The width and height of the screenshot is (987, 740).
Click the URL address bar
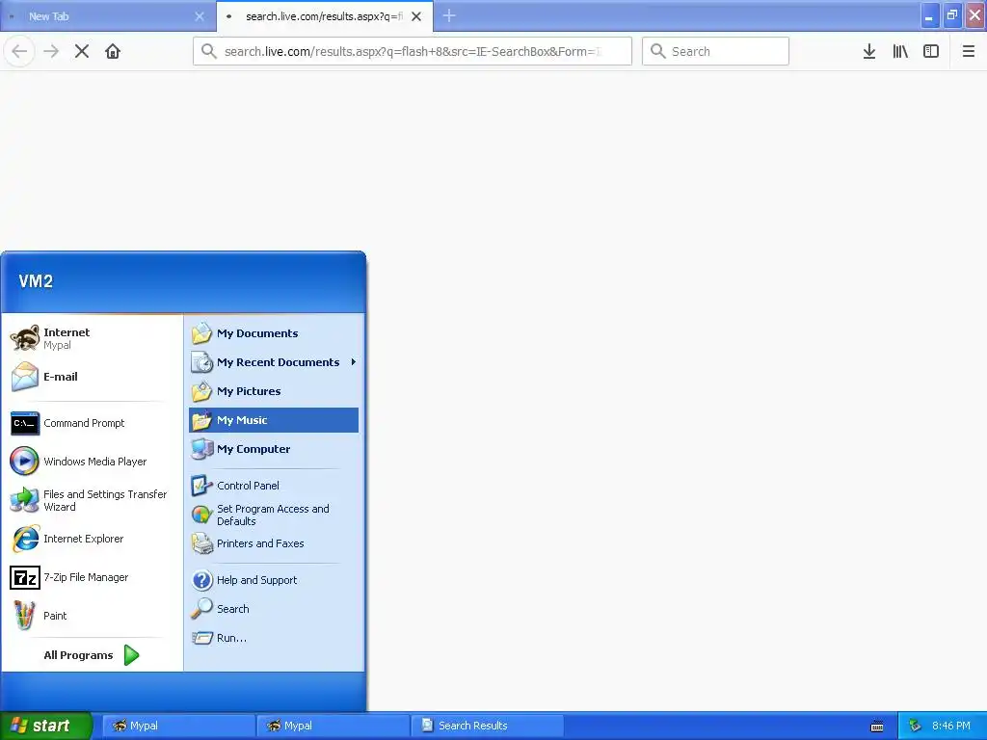point(413,51)
